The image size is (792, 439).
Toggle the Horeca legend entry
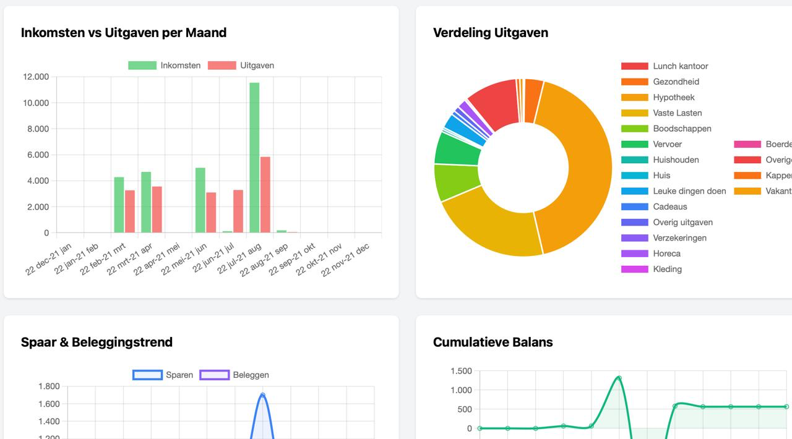[651, 254]
